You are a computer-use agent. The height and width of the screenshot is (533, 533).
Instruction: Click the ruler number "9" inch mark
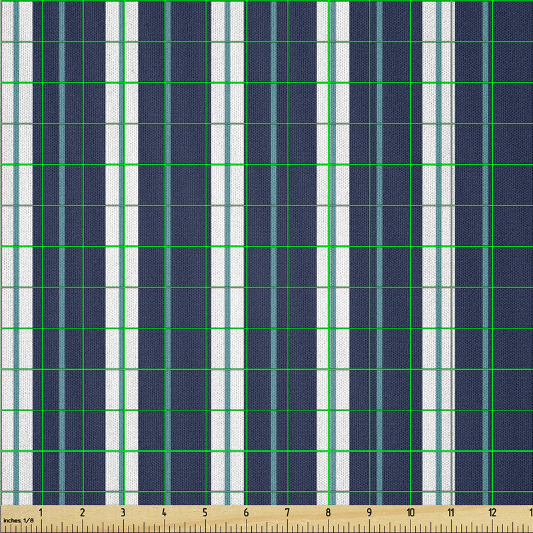[x=369, y=512]
